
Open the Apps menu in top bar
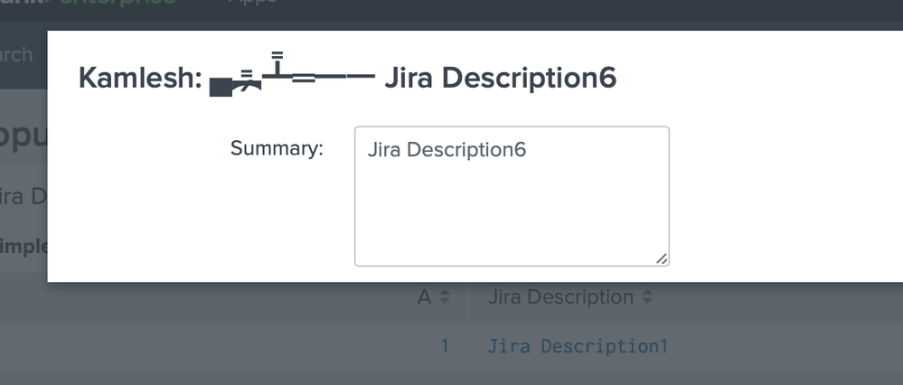click(x=252, y=4)
